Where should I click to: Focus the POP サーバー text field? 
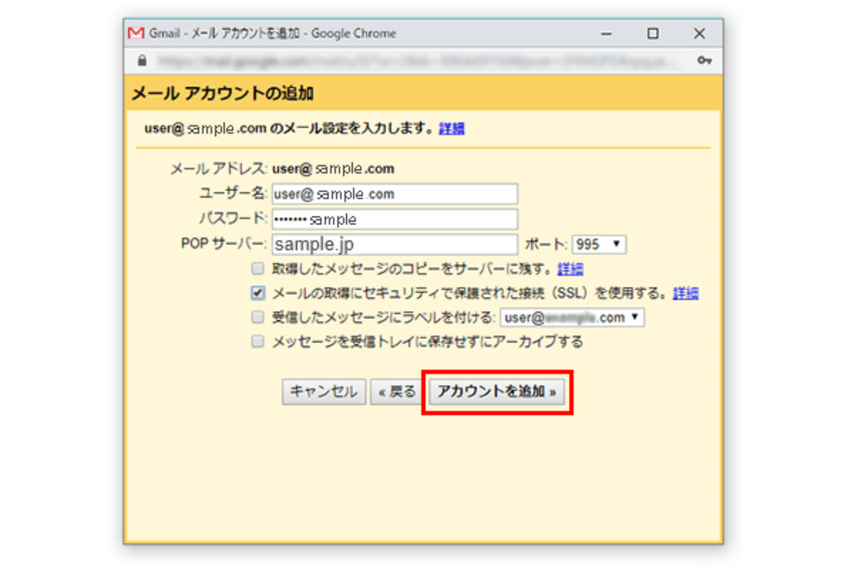pyautogui.click(x=394, y=245)
